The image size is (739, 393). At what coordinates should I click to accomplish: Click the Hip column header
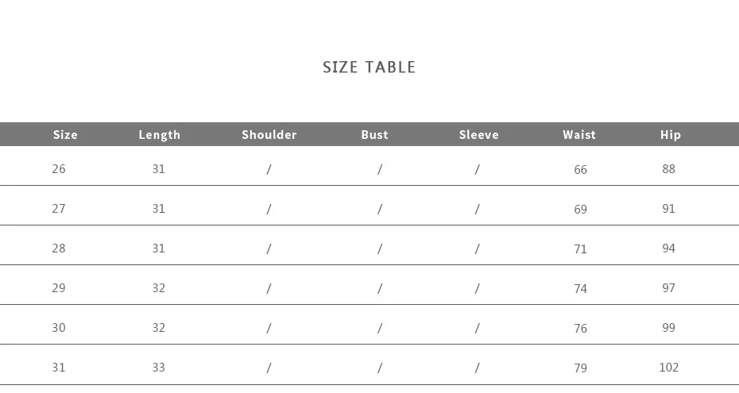coord(670,135)
